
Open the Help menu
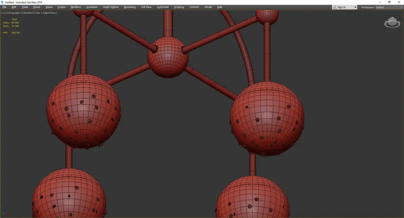coord(220,7)
